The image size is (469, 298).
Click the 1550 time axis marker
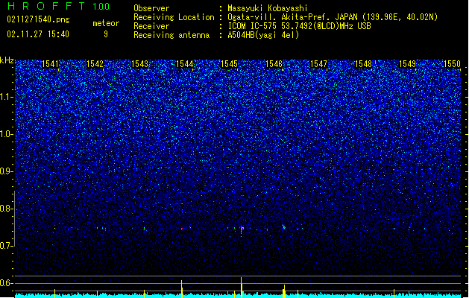click(x=453, y=64)
